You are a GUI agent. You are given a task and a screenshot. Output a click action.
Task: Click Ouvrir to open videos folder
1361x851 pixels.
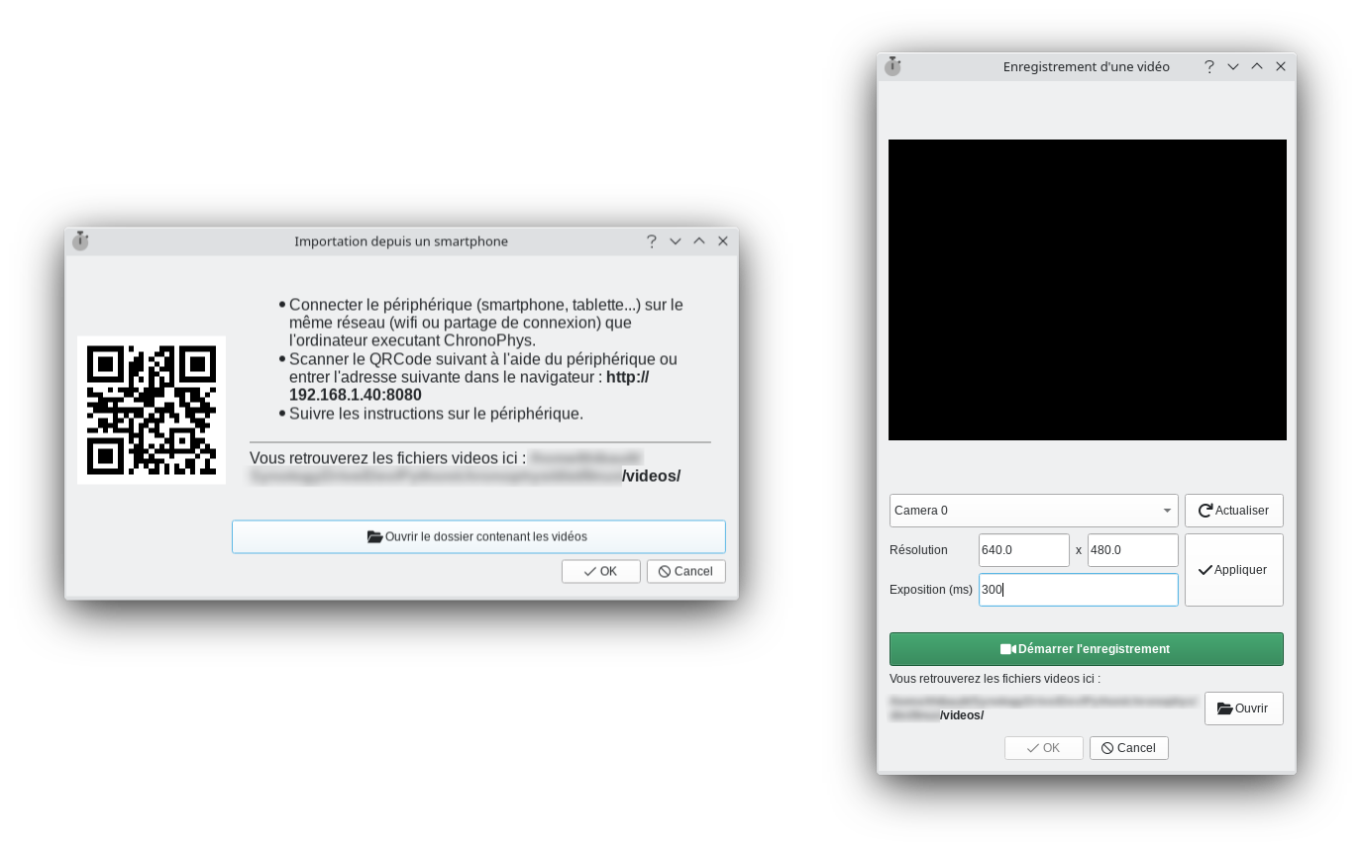click(1243, 709)
